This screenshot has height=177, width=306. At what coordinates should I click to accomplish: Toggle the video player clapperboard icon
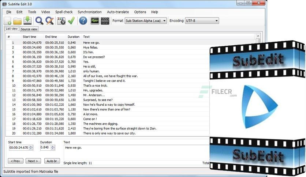click(105, 21)
